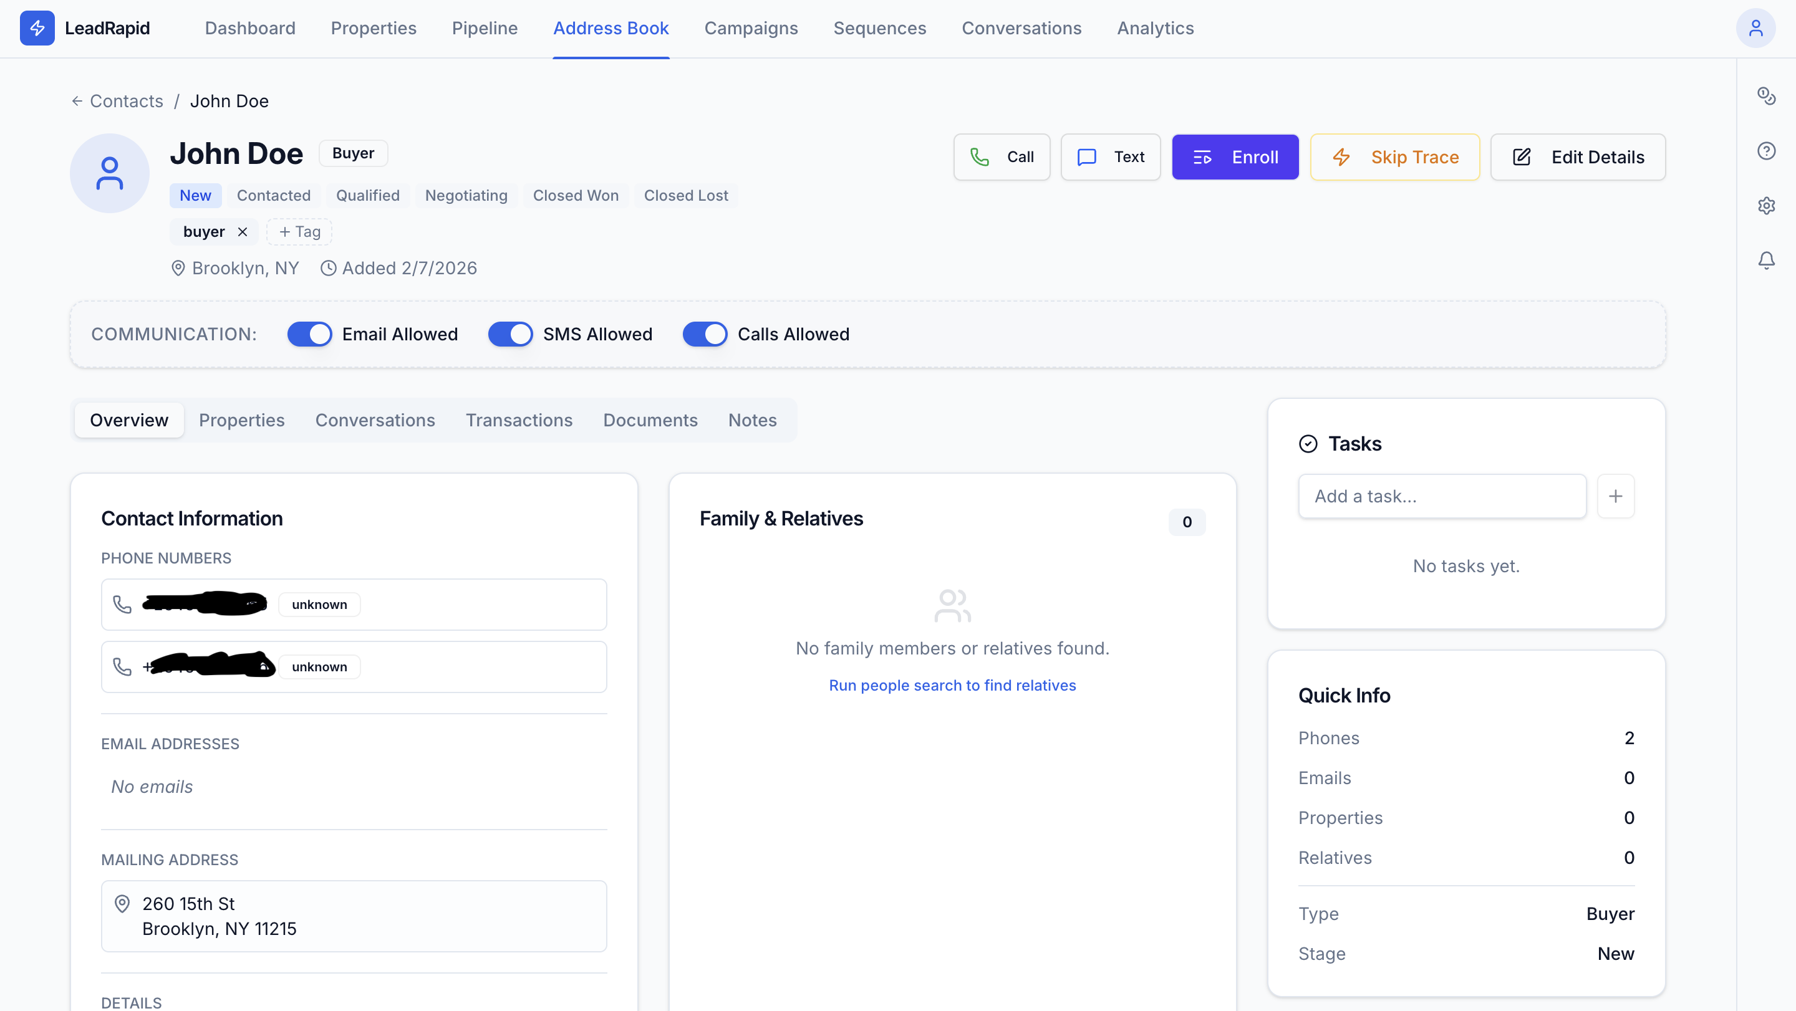Disable Calls Allowed communication toggle

click(705, 333)
